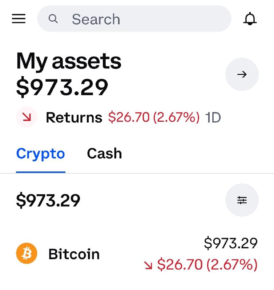Open the asset filter settings icon

(x=242, y=200)
